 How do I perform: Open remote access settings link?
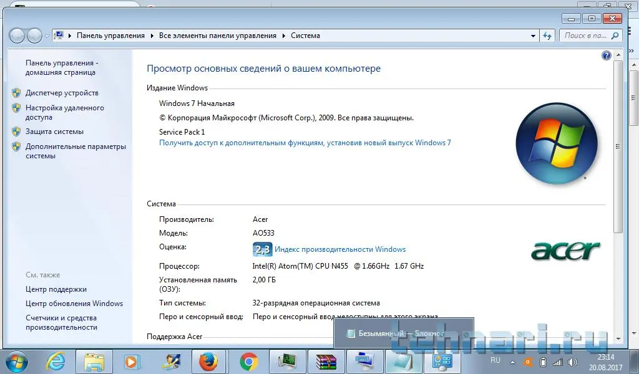click(x=65, y=112)
